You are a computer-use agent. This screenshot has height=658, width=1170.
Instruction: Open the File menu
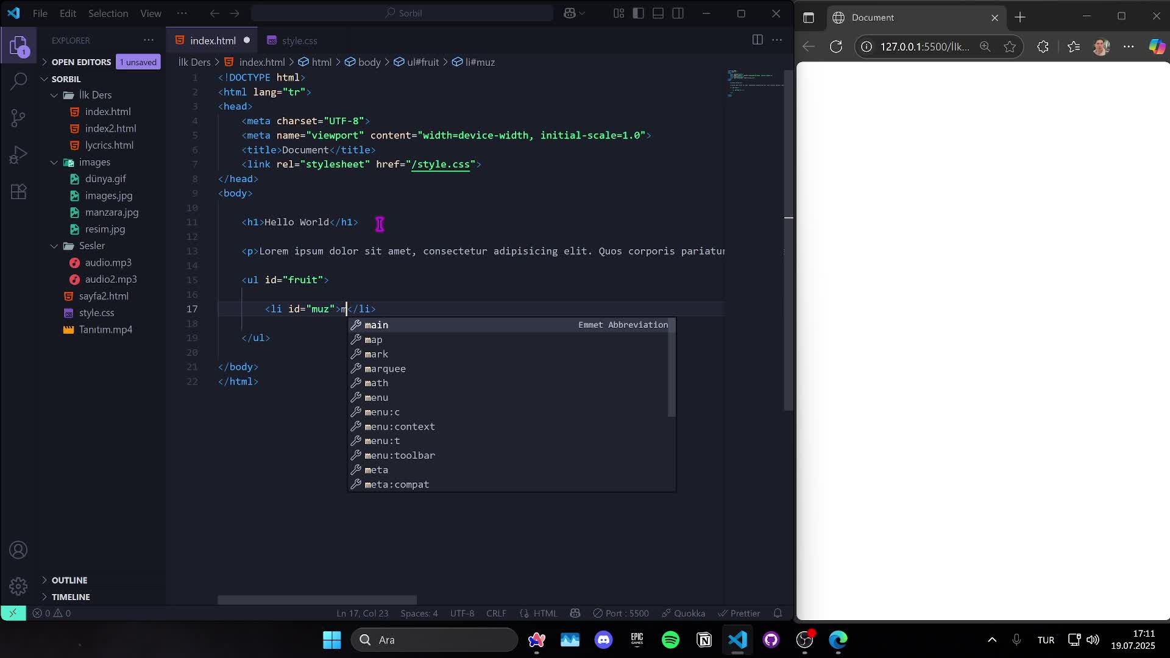(40, 13)
